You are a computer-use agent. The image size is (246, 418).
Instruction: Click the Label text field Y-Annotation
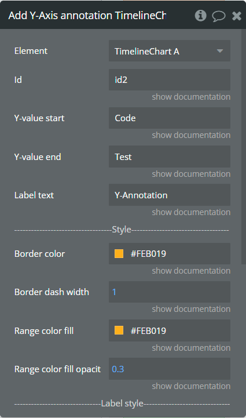point(170,195)
